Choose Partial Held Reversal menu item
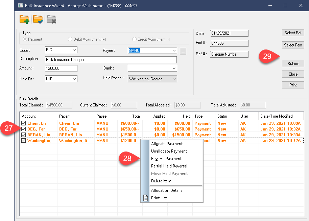This screenshot has width=309, height=221. [x=169, y=166]
